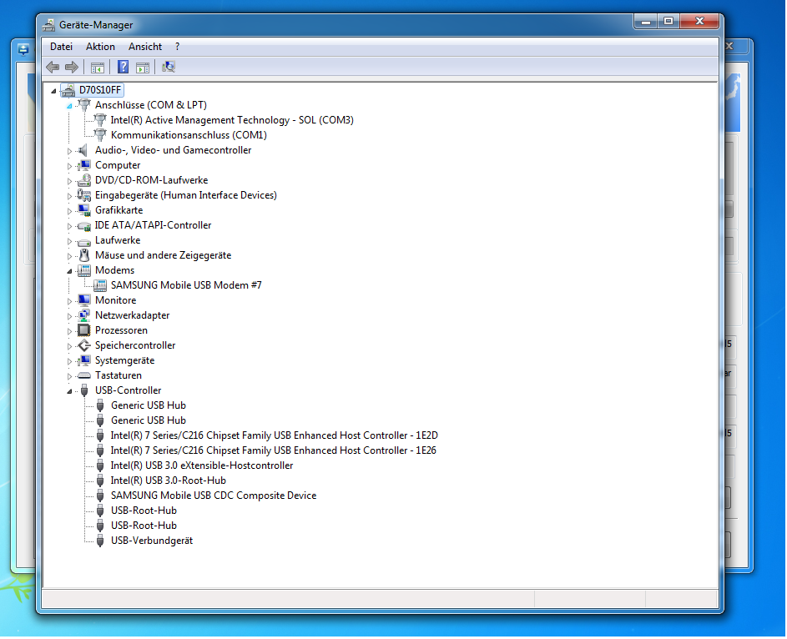The image size is (787, 639).
Task: Expand the Grafikkarte category
Action: pyautogui.click(x=70, y=211)
